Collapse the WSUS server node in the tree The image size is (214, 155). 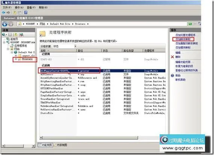pyautogui.click(x=4, y=42)
